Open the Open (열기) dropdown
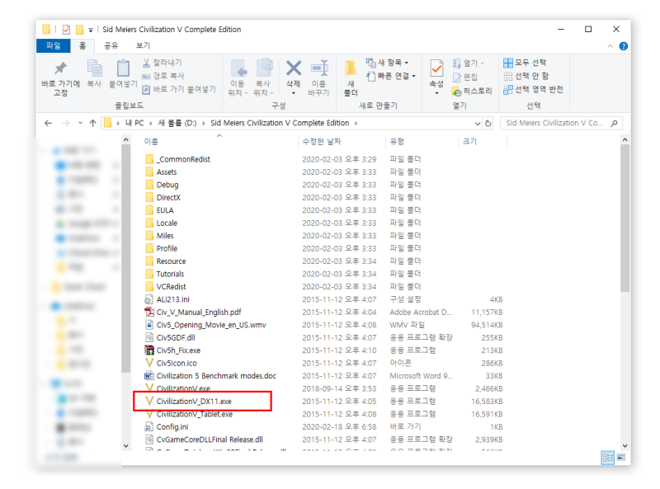Screen dimensions: 660x489 coord(469,63)
